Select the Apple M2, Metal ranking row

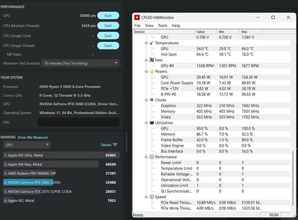click(x=62, y=200)
